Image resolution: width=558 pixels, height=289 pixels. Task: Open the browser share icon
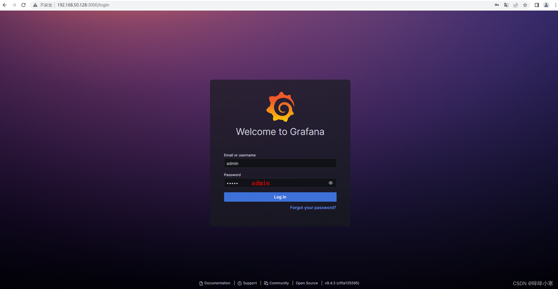pyautogui.click(x=516, y=5)
